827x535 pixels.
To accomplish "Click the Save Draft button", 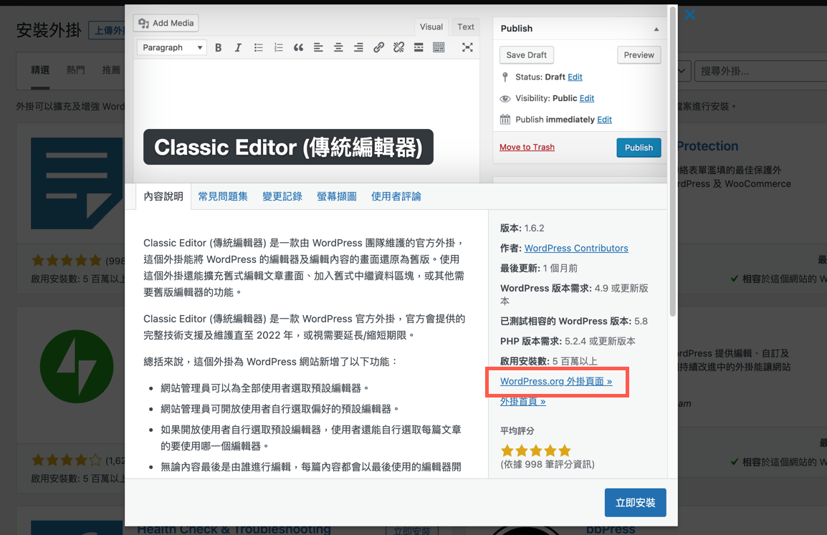I will coord(526,55).
